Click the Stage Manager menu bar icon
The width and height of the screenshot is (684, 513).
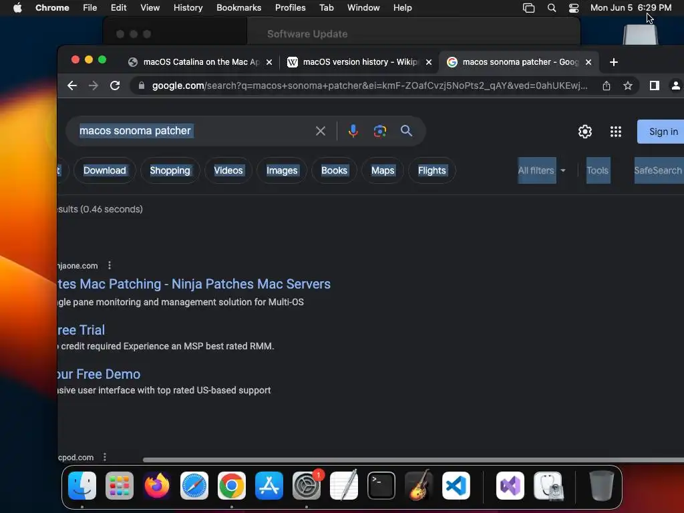coord(529,8)
